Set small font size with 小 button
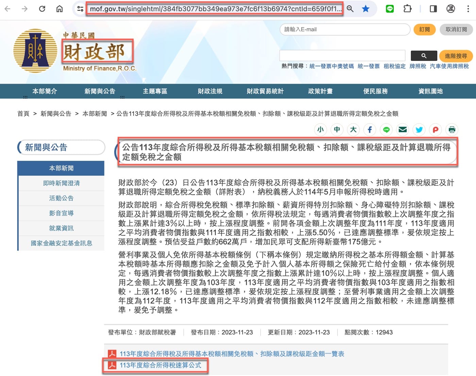The image size is (476, 376). point(320,130)
